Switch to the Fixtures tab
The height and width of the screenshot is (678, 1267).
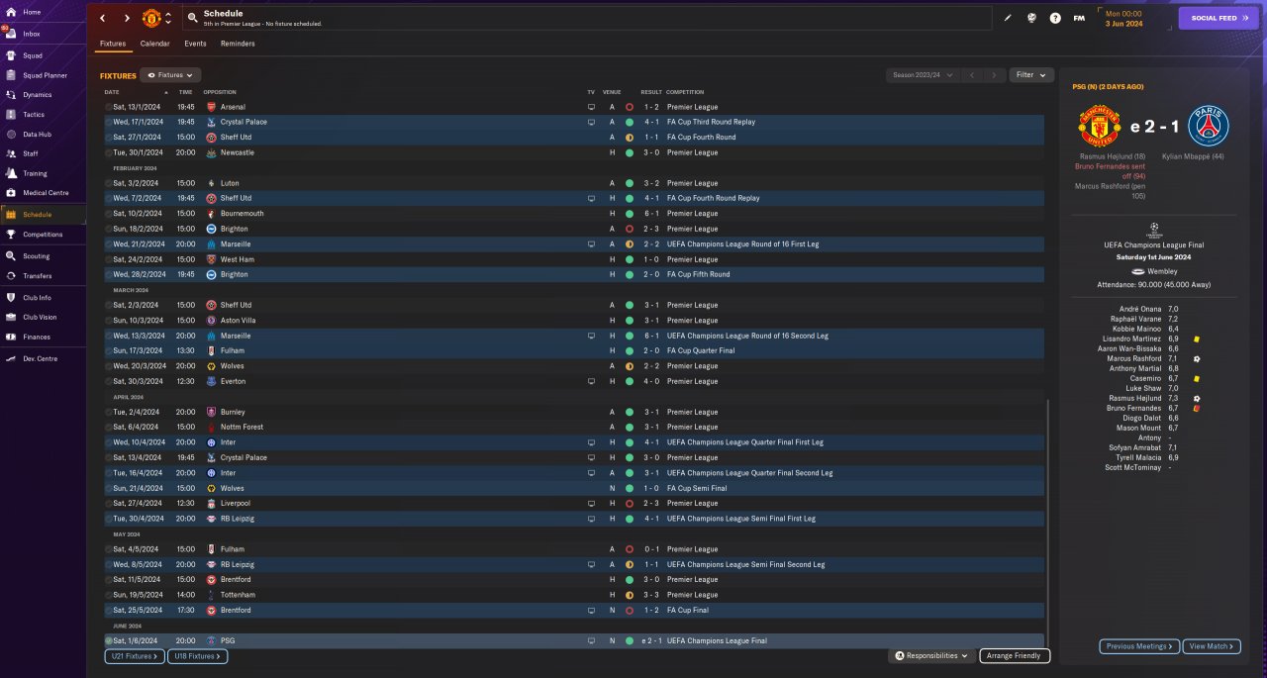pos(113,44)
